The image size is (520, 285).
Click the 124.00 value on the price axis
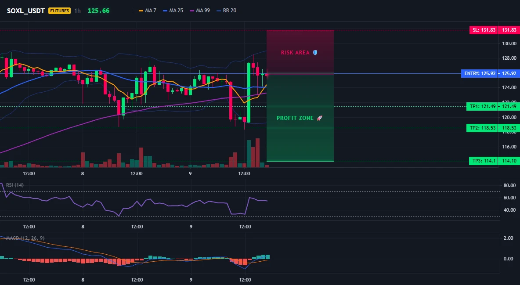(509, 87)
